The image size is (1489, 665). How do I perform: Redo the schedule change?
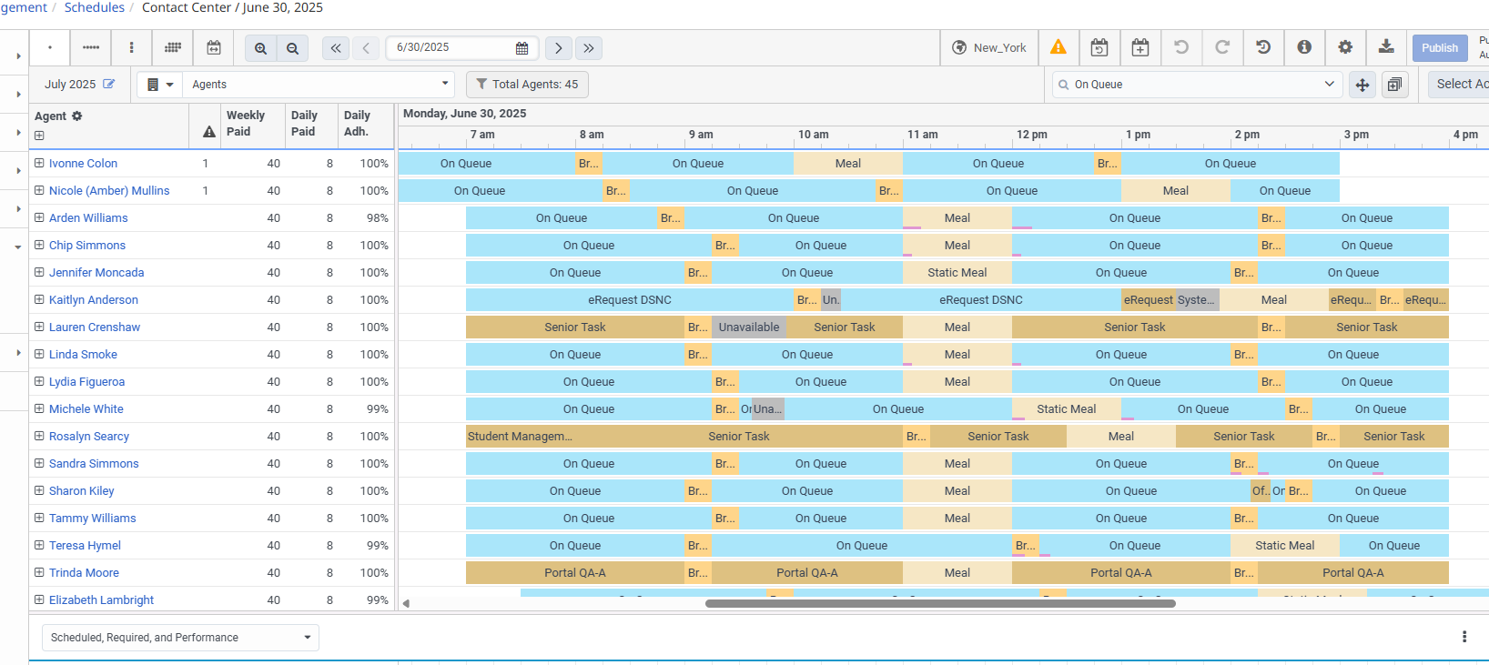tap(1222, 47)
